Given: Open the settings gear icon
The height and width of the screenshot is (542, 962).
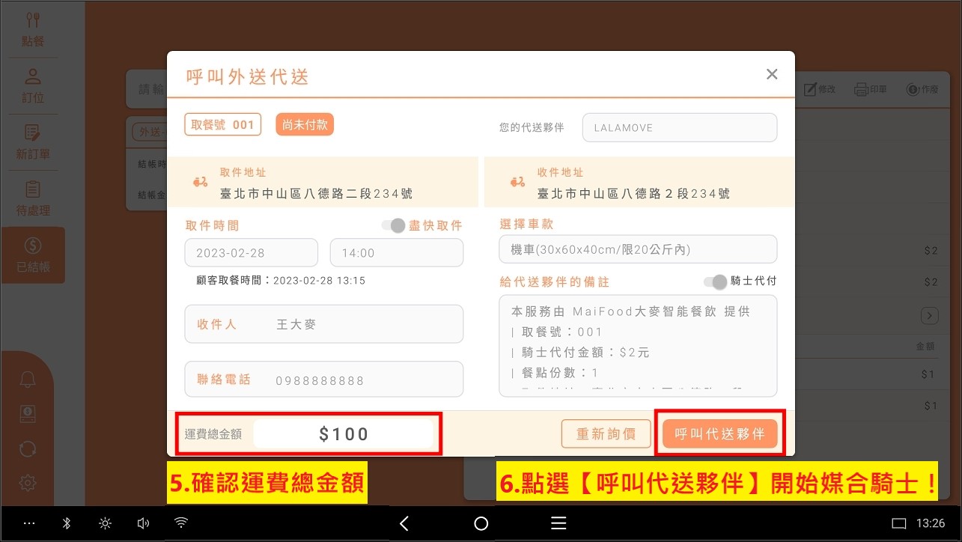Looking at the screenshot, I should pos(28,483).
